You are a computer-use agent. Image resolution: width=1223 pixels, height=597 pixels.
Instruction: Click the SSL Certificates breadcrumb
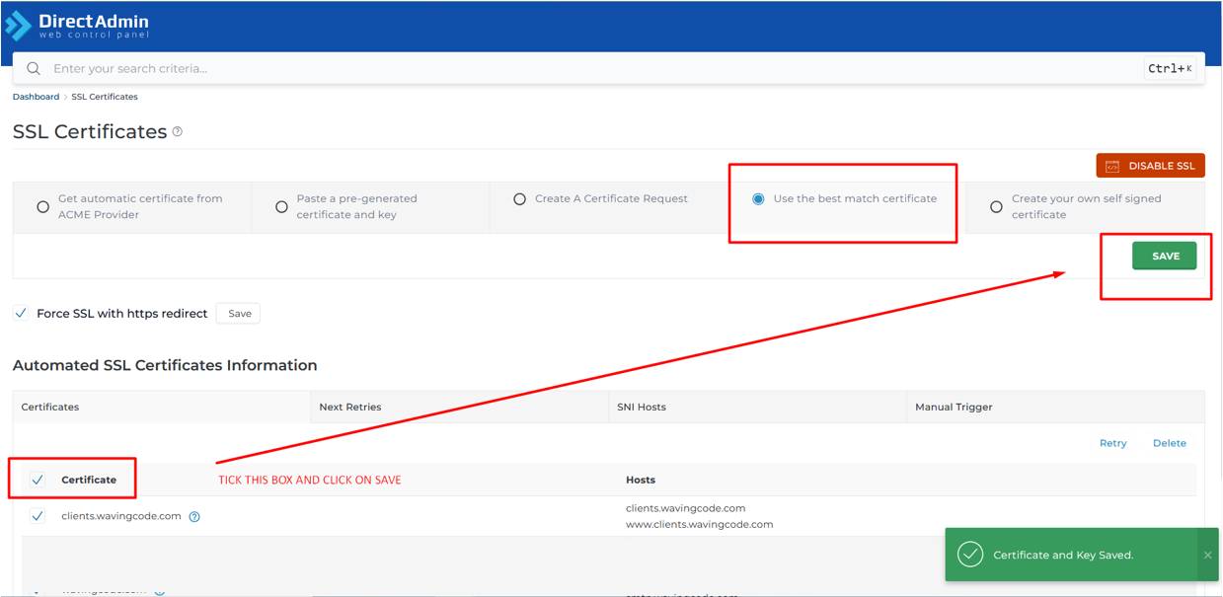(105, 97)
